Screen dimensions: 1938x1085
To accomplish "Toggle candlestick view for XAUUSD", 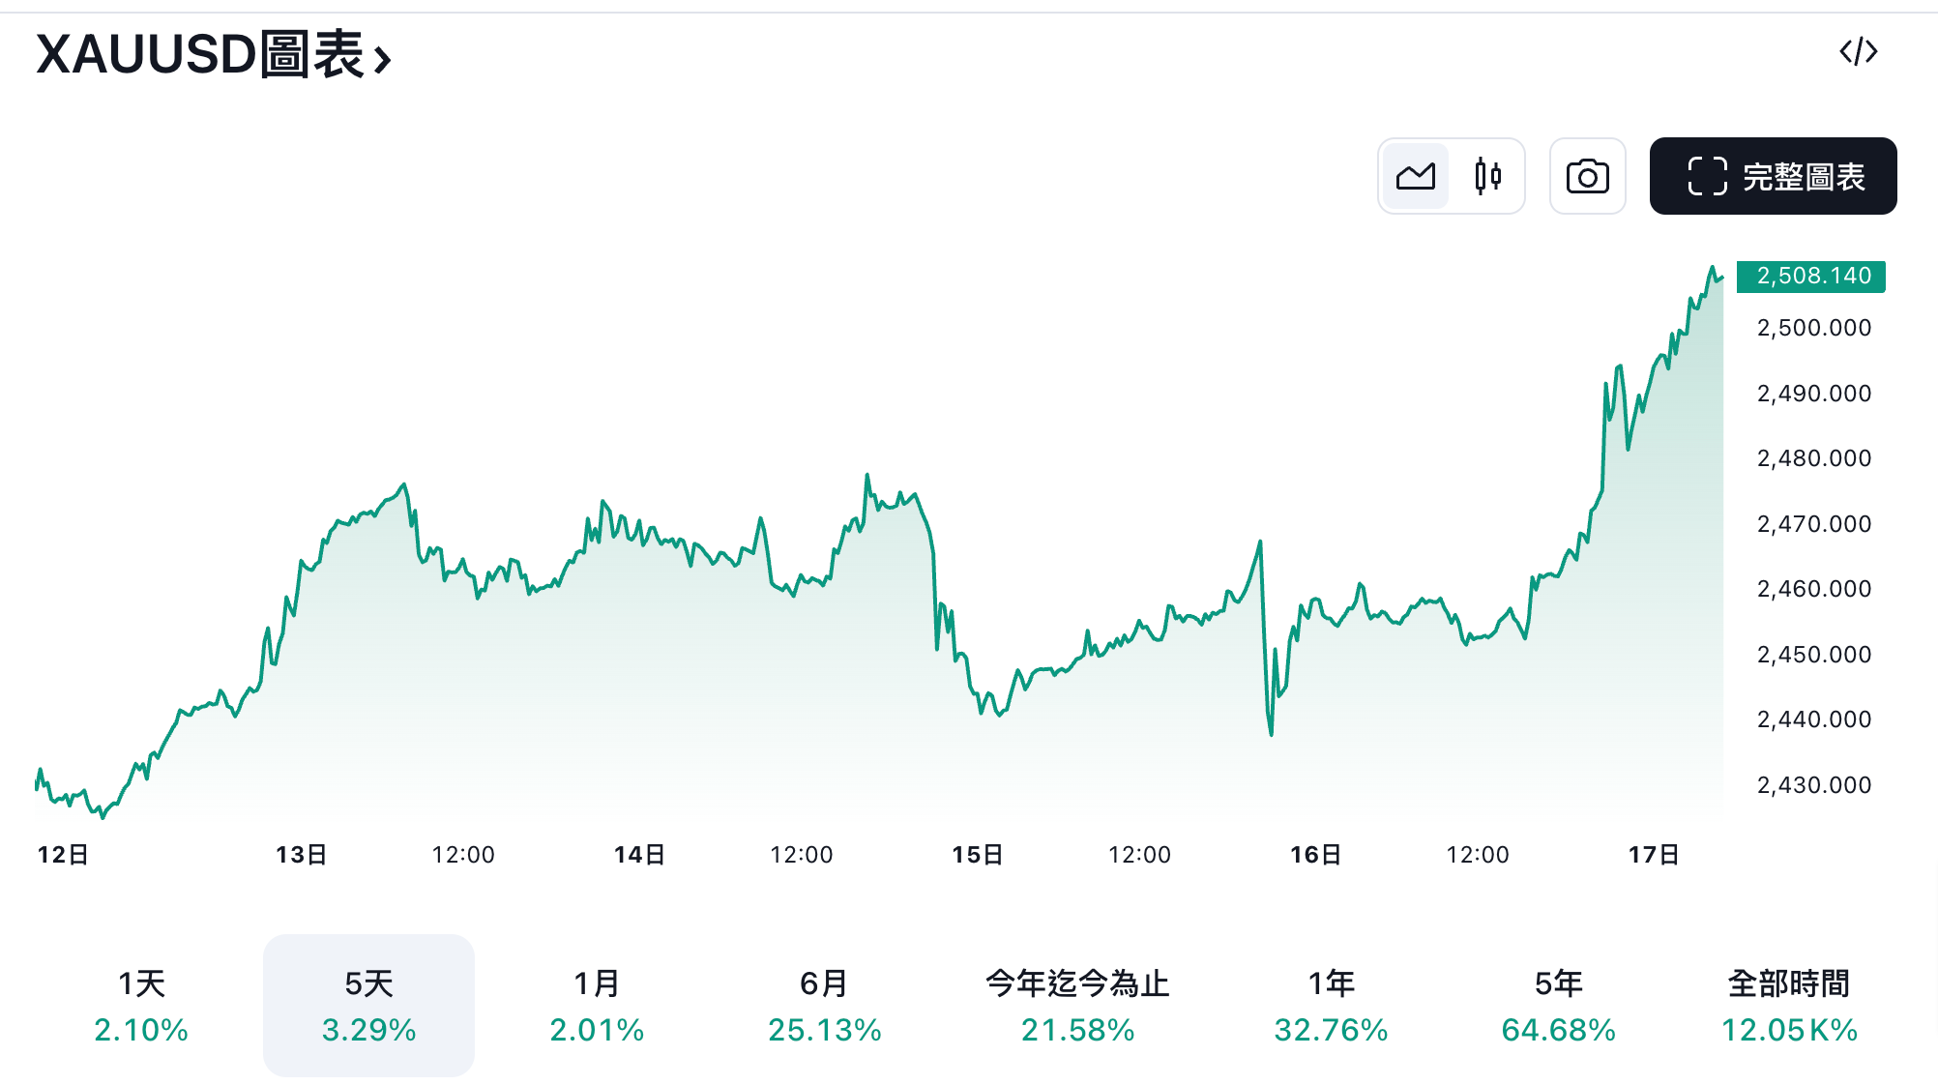I will pos(1486,175).
